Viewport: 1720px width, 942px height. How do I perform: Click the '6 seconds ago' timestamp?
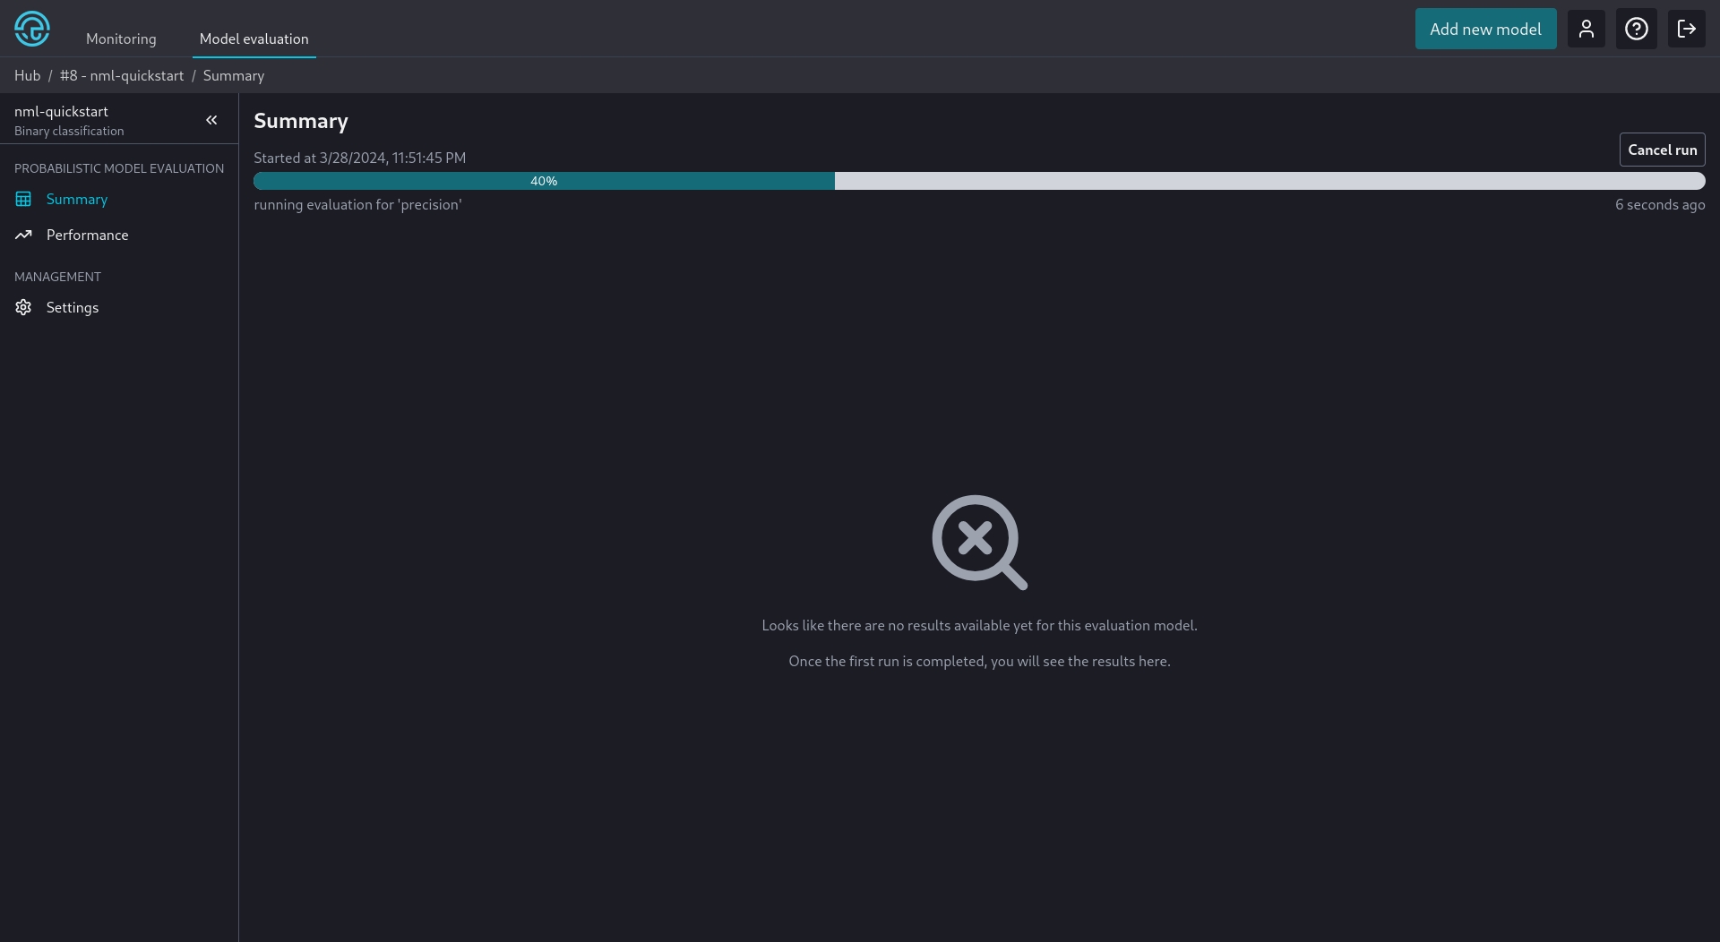1659,205
